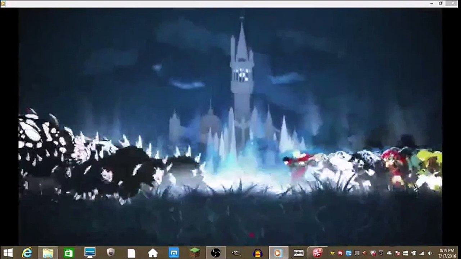The image size is (461, 259).
Task: Open File Explorer from taskbar
Action: pos(48,253)
